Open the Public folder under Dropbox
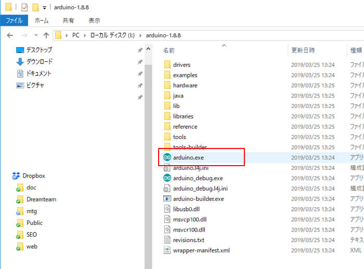Image resolution: width=364 pixels, height=269 pixels. (x=30, y=223)
